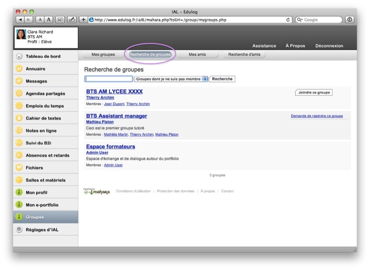Click the Fichiers icon in sidebar
This screenshot has width=370, height=270.
pos(19,167)
